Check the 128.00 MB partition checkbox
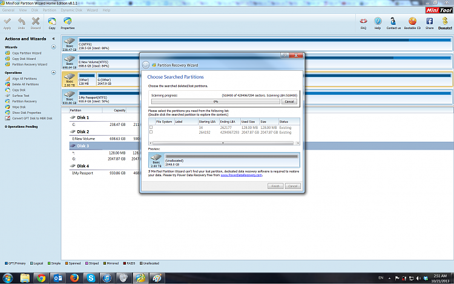This screenshot has width=454, height=284. (151, 127)
